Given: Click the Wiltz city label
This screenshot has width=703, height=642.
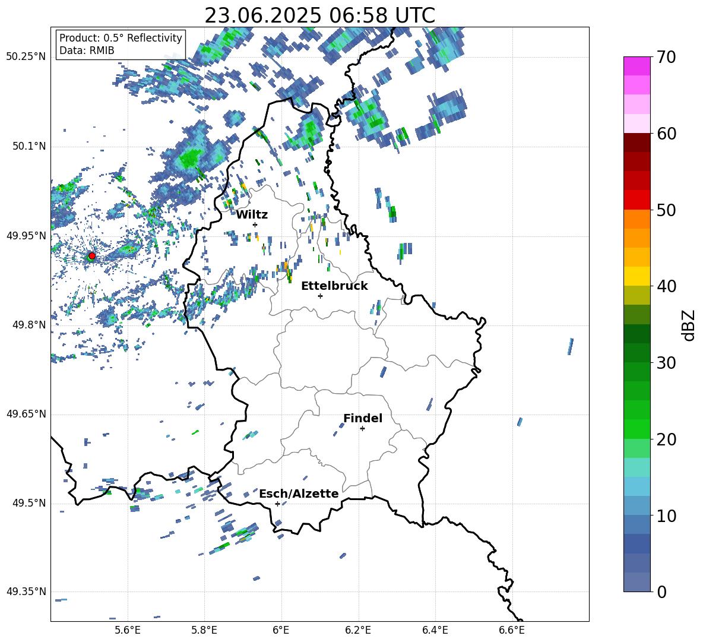Looking at the screenshot, I should click(252, 215).
